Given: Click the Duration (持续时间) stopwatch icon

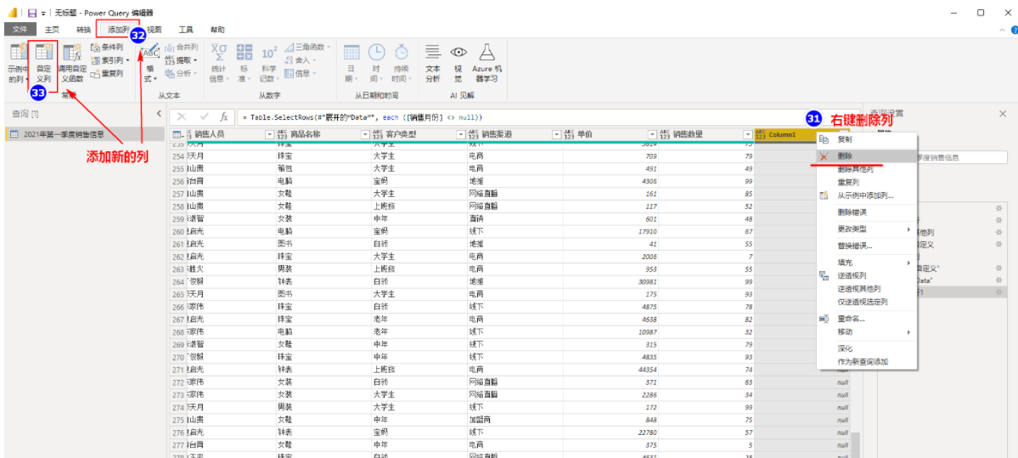Looking at the screenshot, I should pos(402,53).
